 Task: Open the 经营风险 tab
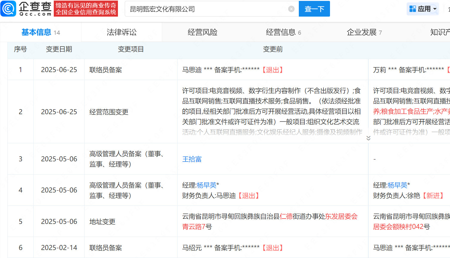(x=202, y=32)
